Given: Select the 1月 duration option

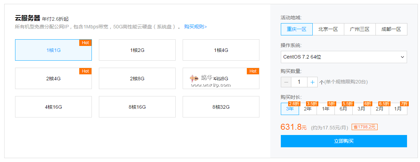Looking at the screenshot, I should pos(398,109).
